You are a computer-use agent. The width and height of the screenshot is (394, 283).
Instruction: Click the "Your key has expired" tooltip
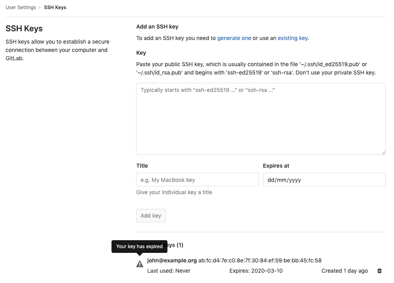click(139, 246)
